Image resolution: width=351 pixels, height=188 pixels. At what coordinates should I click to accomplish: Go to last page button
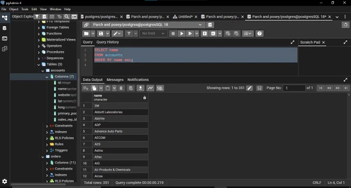click(x=346, y=88)
